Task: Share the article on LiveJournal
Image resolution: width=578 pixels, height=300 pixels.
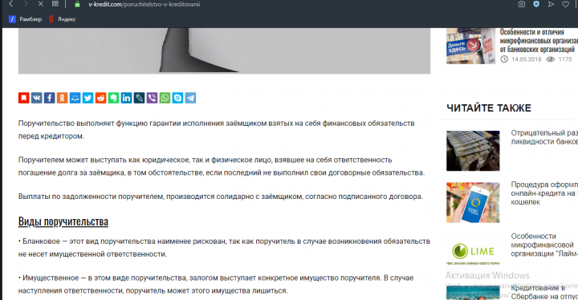Action: 139,98
